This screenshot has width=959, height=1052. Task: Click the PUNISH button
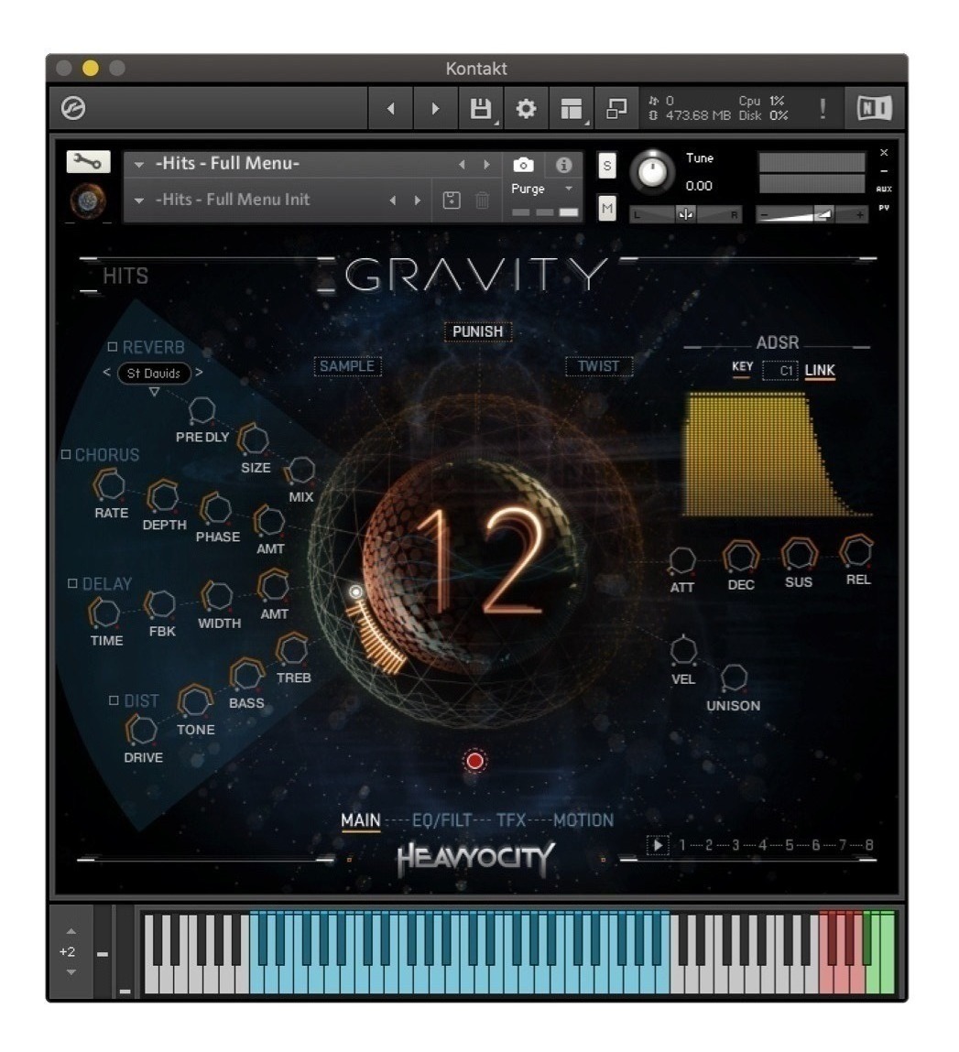(478, 331)
